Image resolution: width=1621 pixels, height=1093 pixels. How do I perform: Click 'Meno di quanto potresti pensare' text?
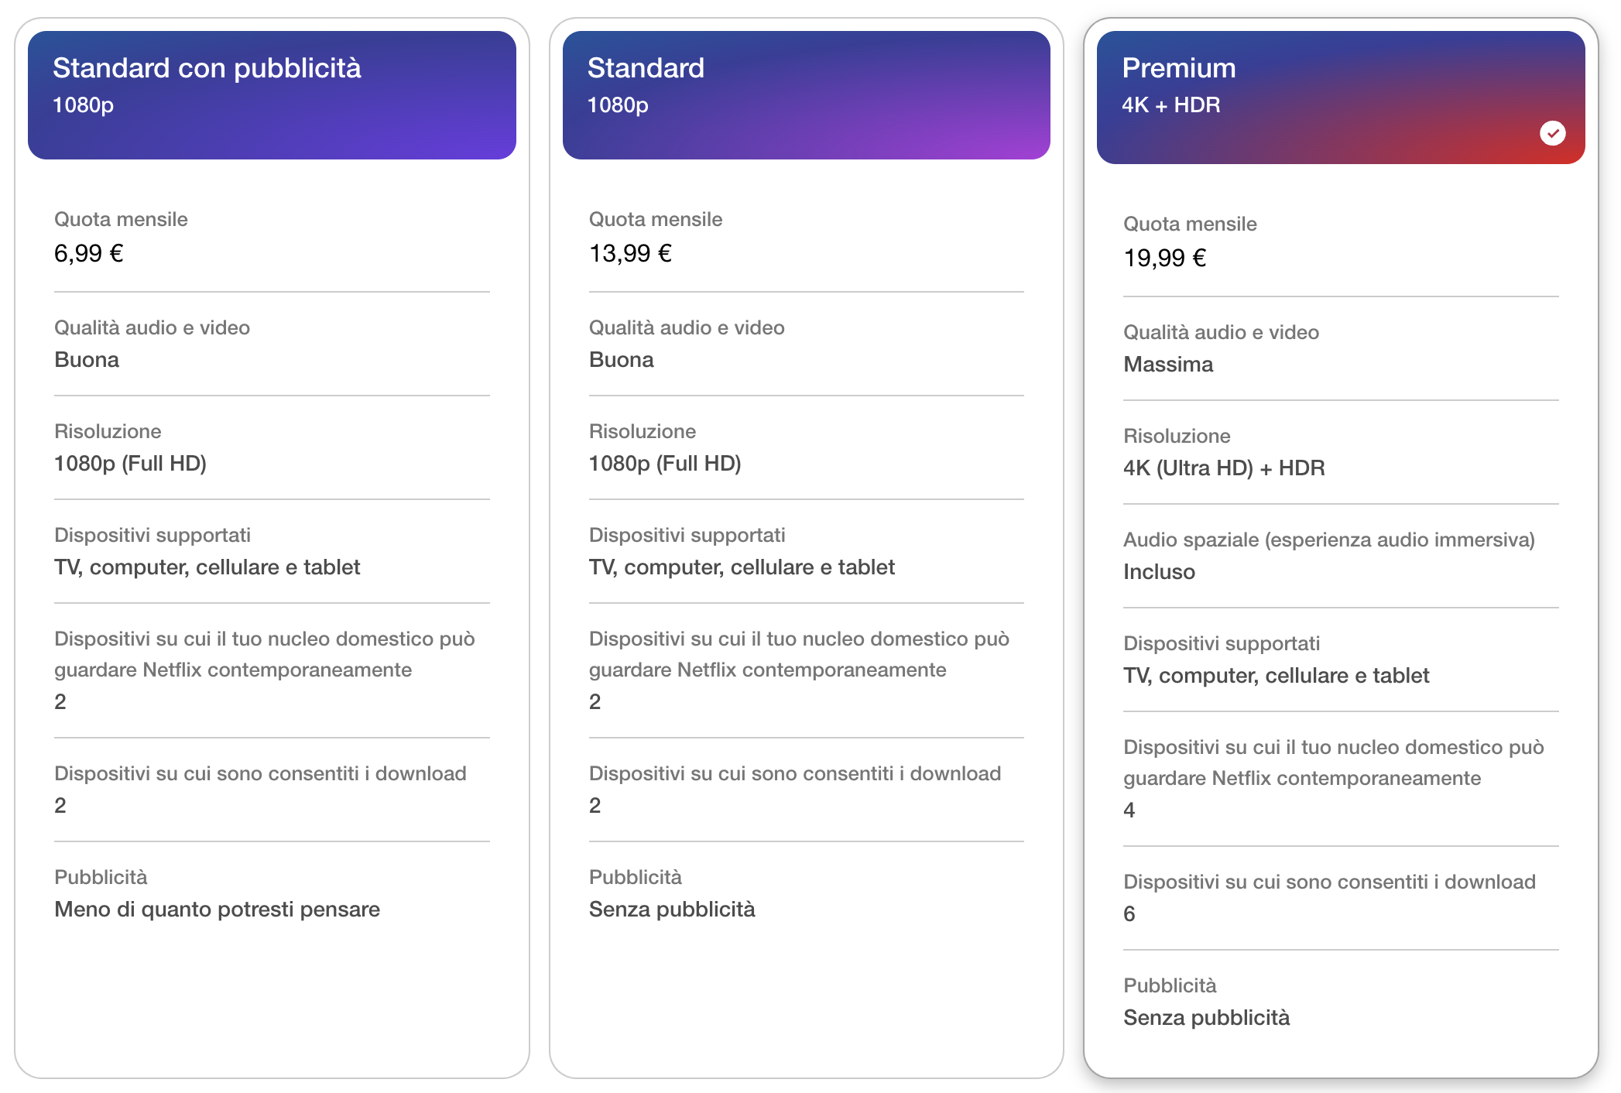pyautogui.click(x=217, y=910)
